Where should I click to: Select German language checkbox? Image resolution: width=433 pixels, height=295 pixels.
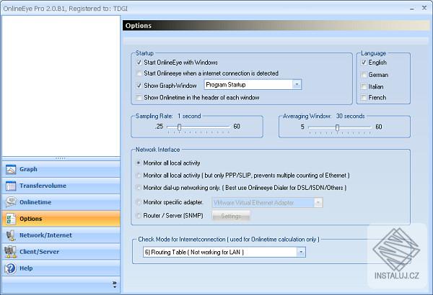point(364,75)
